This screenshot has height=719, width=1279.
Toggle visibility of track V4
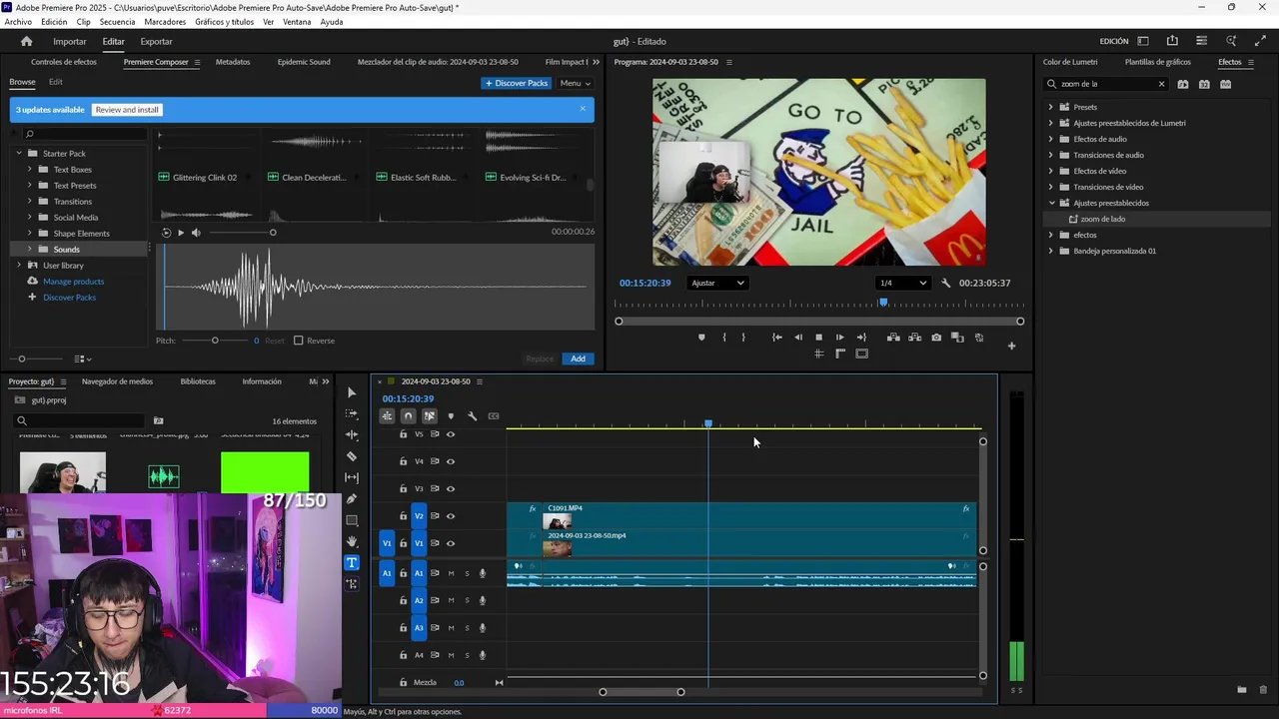451,461
